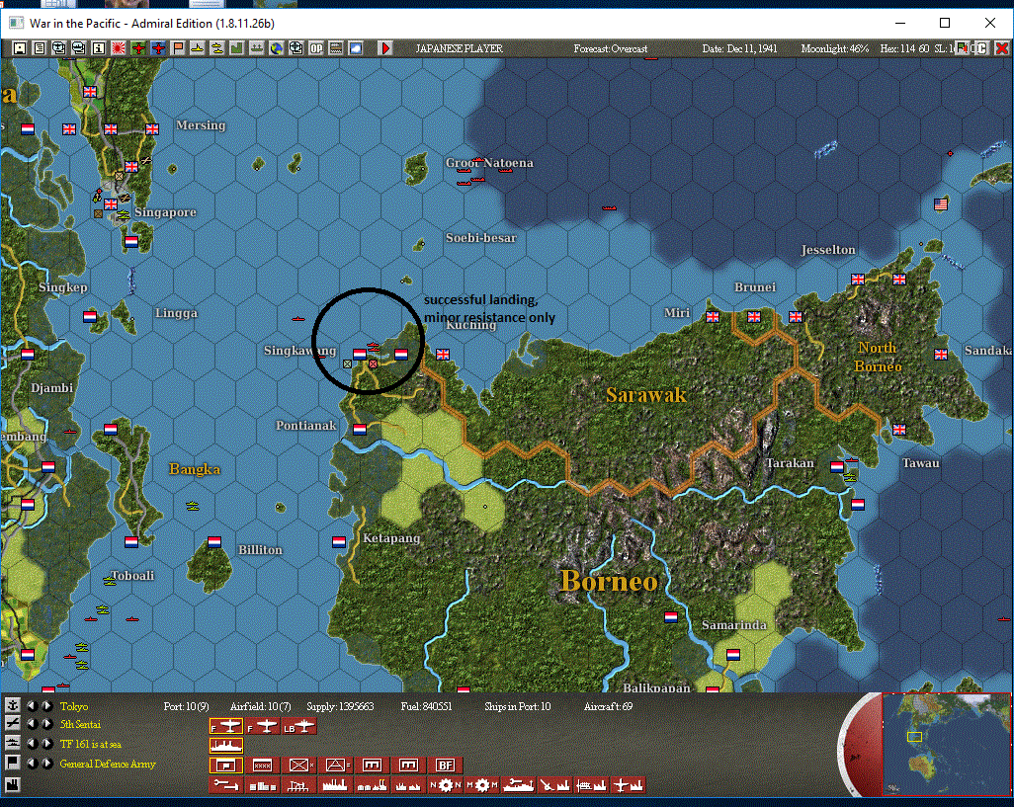Go to next unit after General Defence Army

pos(47,764)
